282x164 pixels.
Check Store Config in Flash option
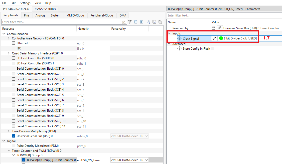coord(213,49)
